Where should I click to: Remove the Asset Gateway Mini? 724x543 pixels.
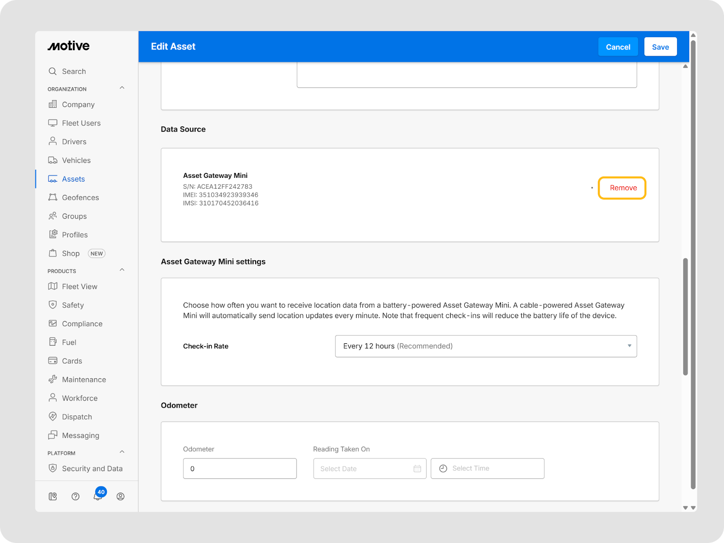623,188
